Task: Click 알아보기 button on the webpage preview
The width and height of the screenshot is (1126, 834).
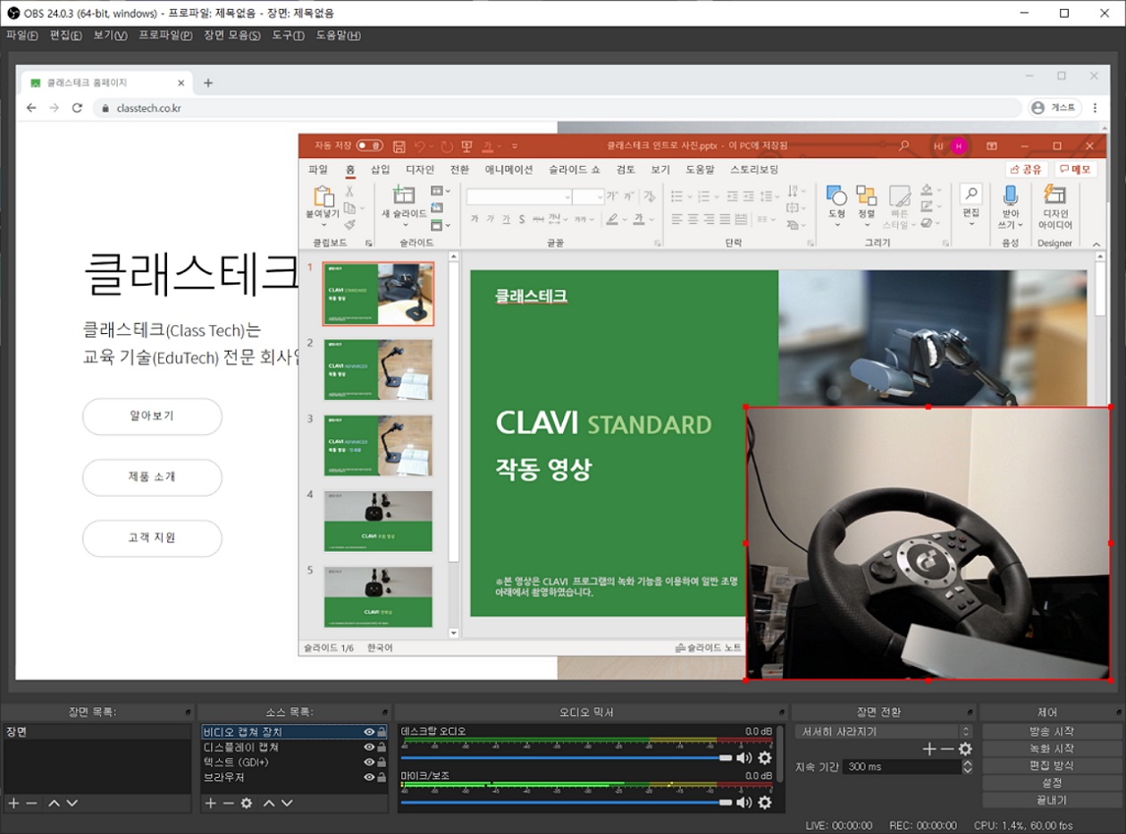Action: (152, 416)
